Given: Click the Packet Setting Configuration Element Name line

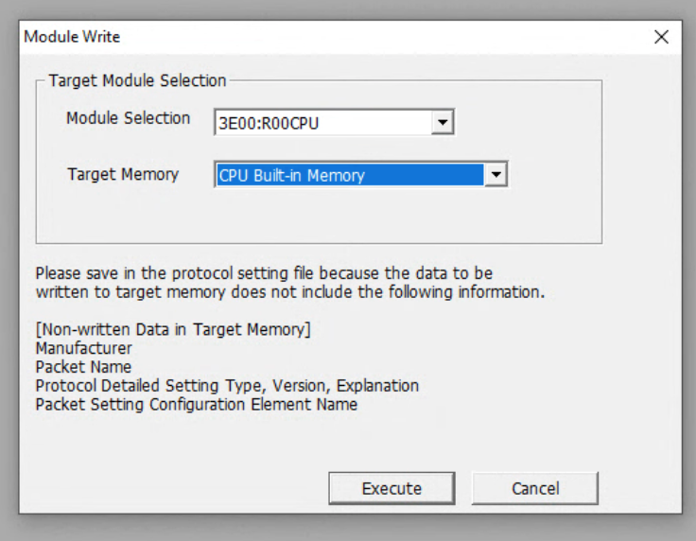Looking at the screenshot, I should pyautogui.click(x=197, y=405).
